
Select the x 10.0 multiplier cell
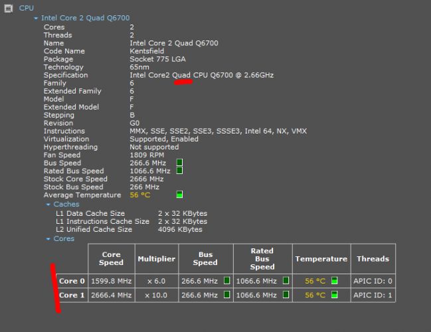(157, 295)
